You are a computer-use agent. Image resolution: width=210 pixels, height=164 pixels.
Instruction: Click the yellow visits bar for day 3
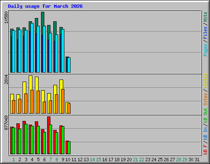click(x=24, y=87)
